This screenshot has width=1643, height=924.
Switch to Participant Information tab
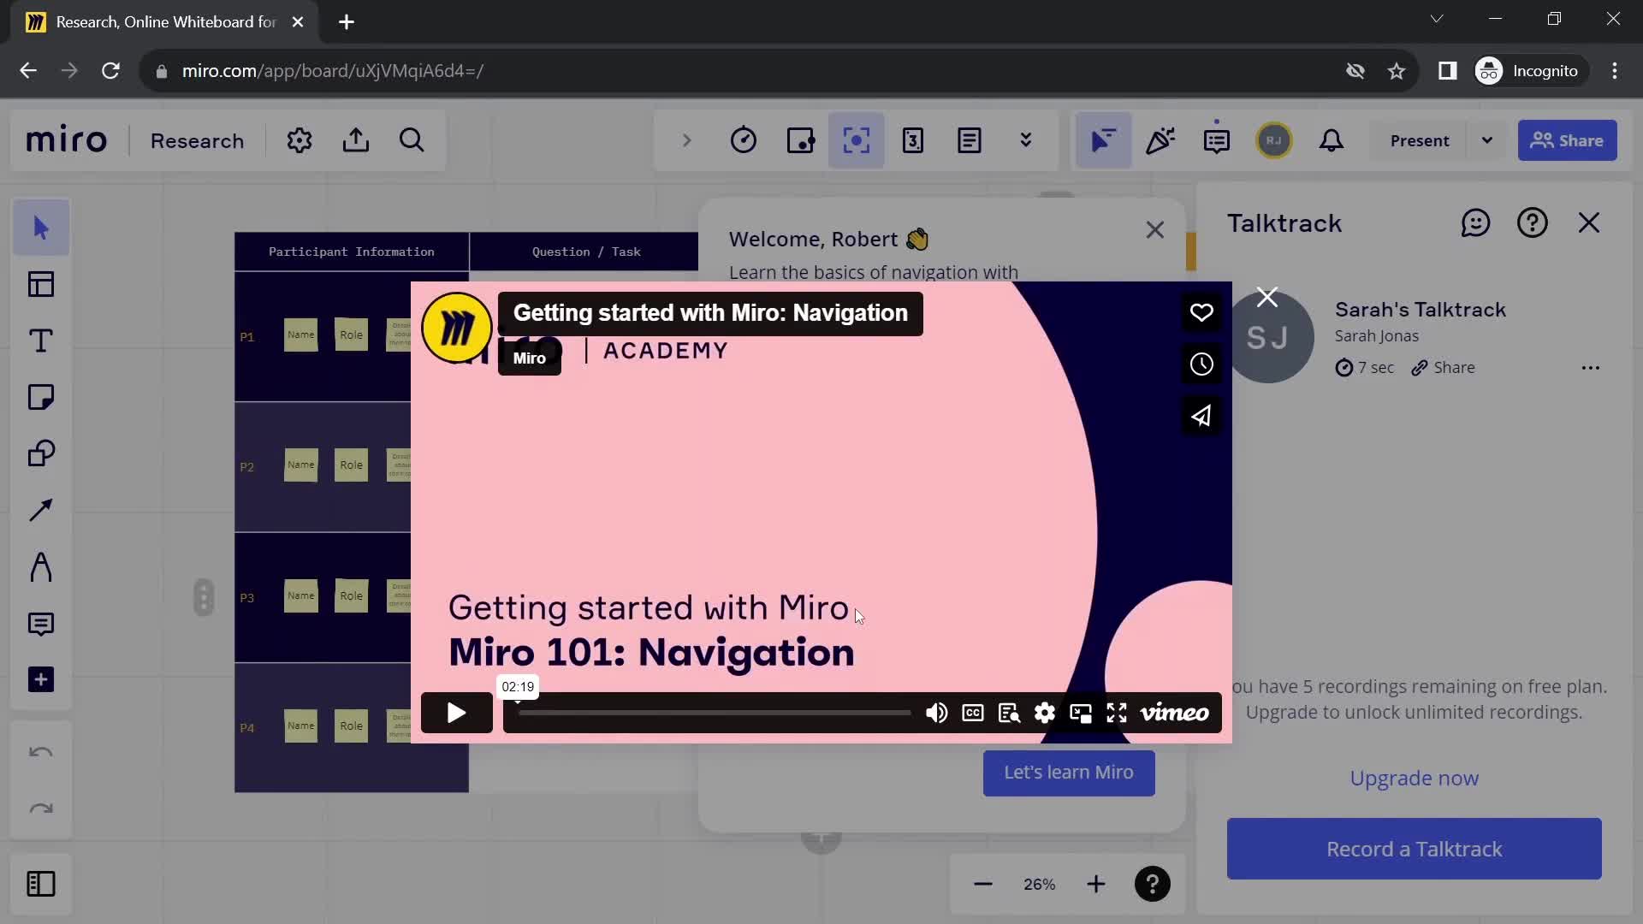click(x=352, y=251)
